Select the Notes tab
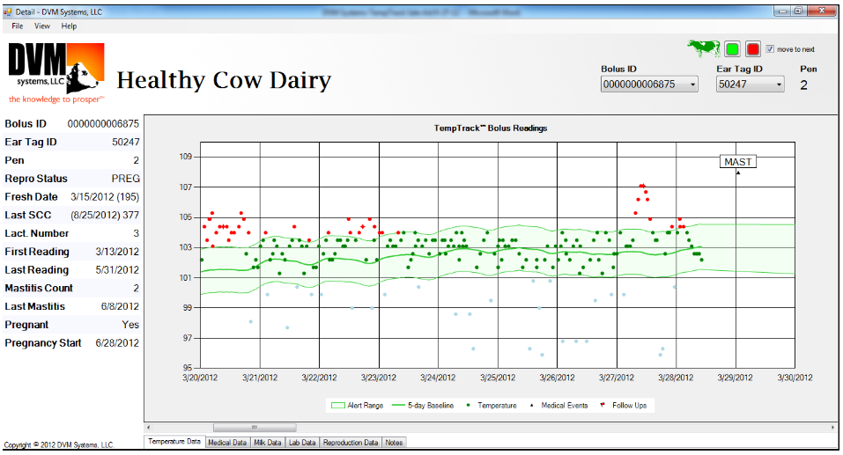 click(x=394, y=443)
